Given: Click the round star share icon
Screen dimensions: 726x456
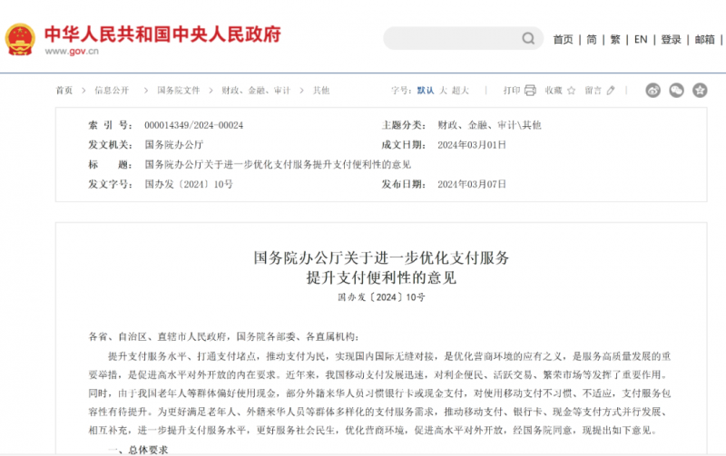Looking at the screenshot, I should coord(700,91).
